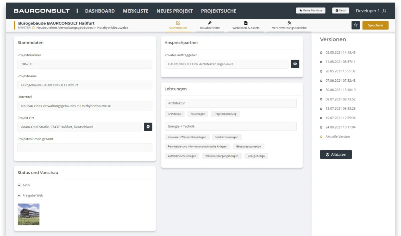Image resolution: width=401 pixels, height=236 pixels.
Task: Click the Projektnummer field with 186730
Action: pos(85,64)
